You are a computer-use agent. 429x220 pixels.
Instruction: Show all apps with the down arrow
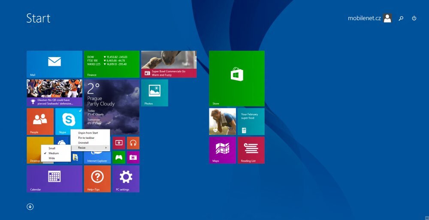tap(30, 207)
